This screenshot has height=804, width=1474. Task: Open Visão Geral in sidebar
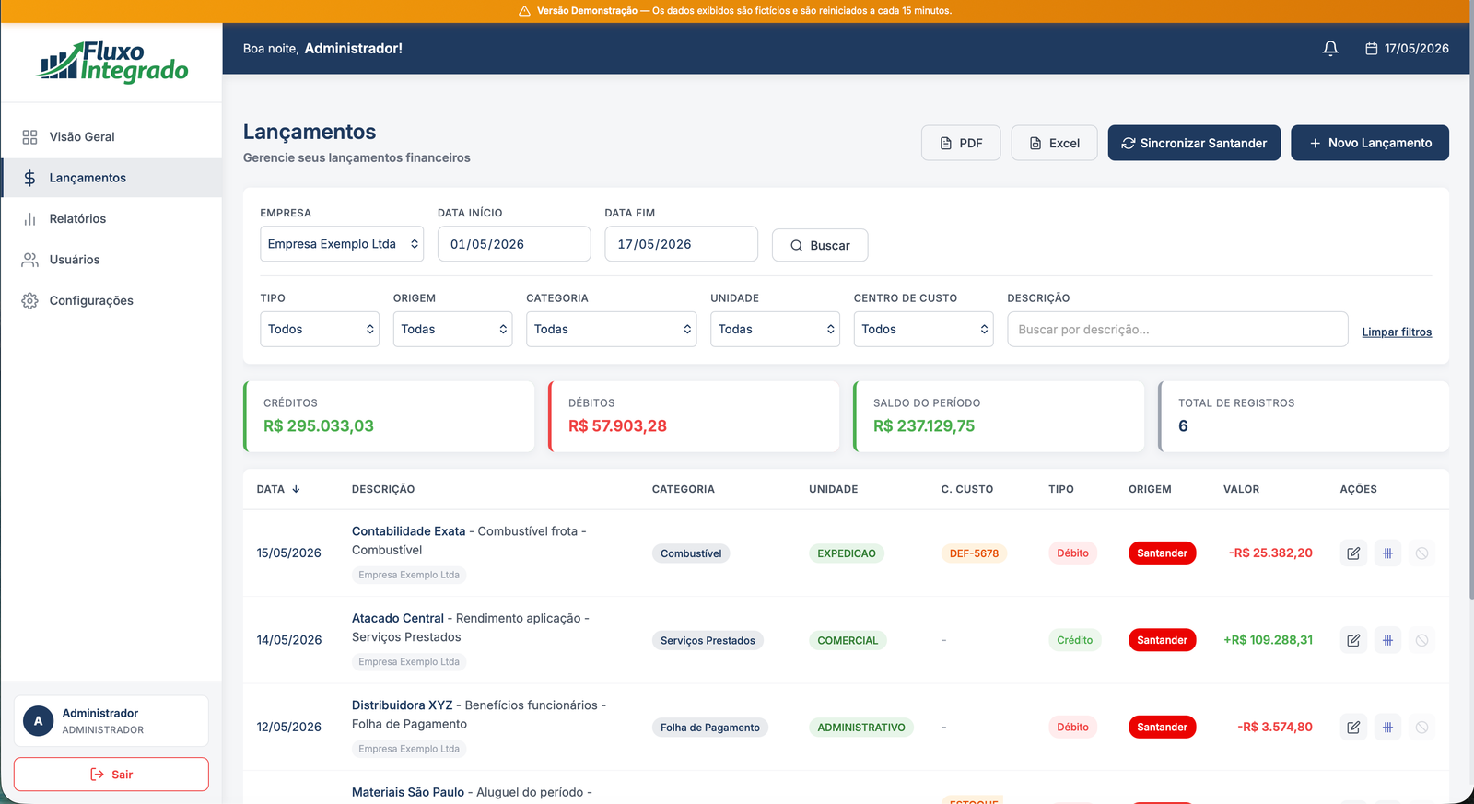coord(111,137)
